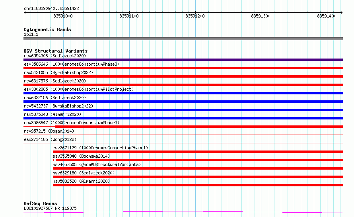354x217 pixels.
Task: Click the red nsv6329180 variant bar
Action: coord(198,177)
